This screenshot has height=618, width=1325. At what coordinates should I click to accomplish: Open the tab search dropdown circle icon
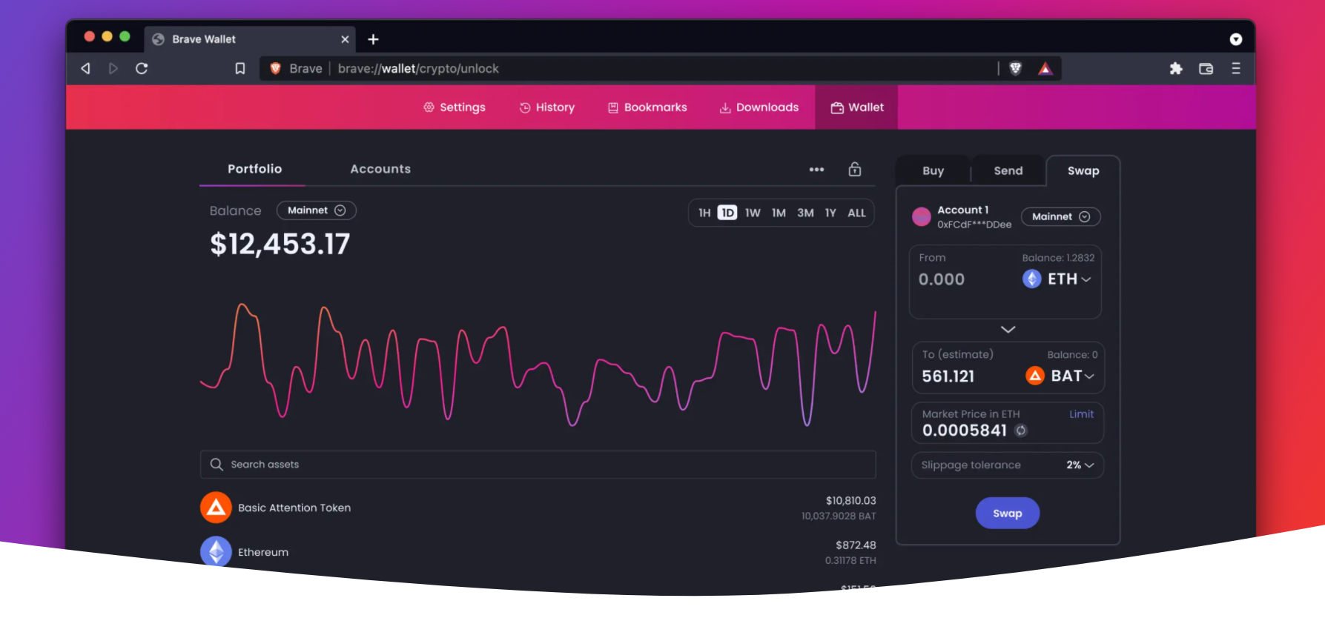[x=1236, y=39]
